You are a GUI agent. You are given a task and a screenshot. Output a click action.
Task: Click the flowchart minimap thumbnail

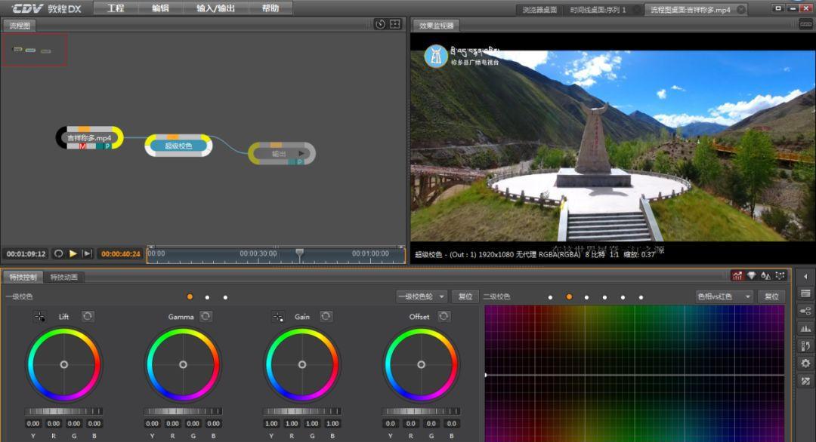coord(34,50)
